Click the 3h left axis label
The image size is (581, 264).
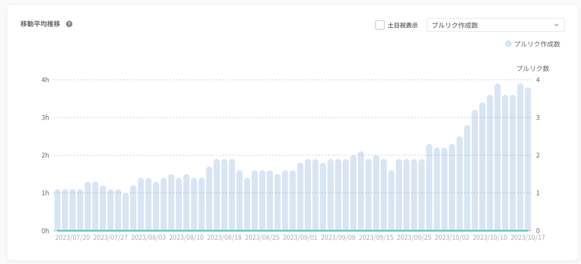(x=45, y=117)
